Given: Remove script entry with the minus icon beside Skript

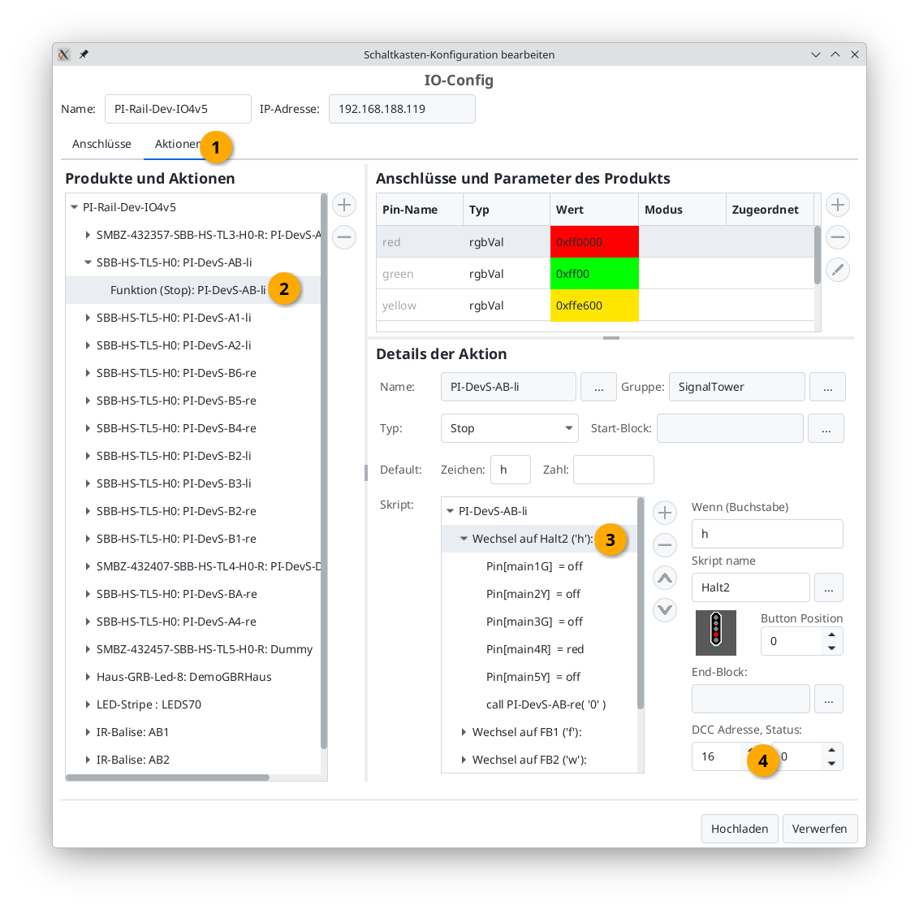Looking at the screenshot, I should tap(665, 545).
